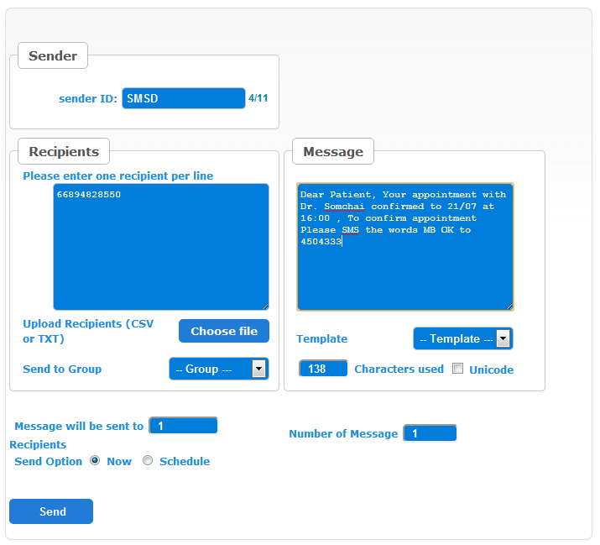Screen dimensions: 600x545
Task: Grab the recipients text area resize handle
Action: (264, 306)
